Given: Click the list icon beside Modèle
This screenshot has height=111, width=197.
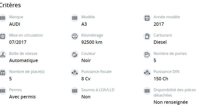Looking at the screenshot, I should coord(75,18).
